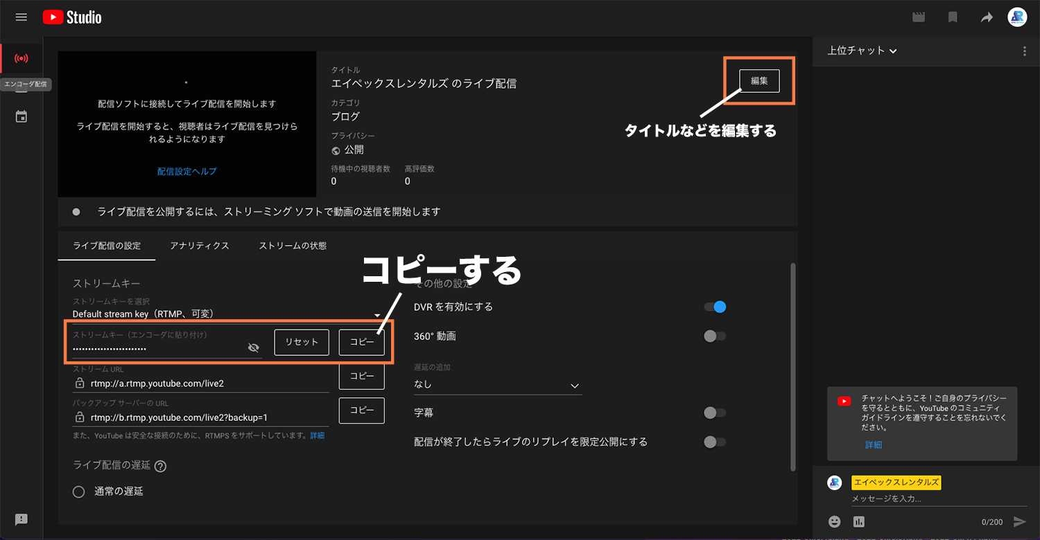Open the emoji picker in chat
This screenshot has width=1040, height=540.
834,521
